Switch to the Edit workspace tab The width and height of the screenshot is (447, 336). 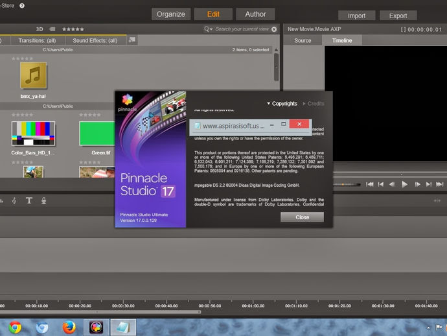coord(213,14)
